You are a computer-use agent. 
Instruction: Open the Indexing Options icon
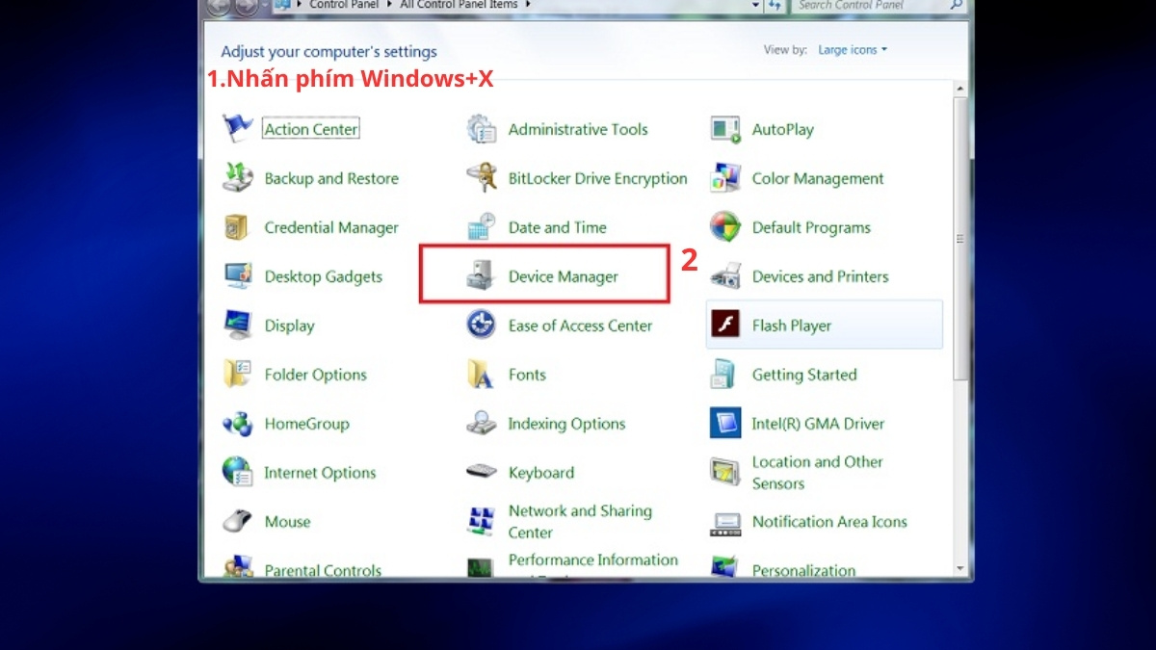pyautogui.click(x=482, y=424)
